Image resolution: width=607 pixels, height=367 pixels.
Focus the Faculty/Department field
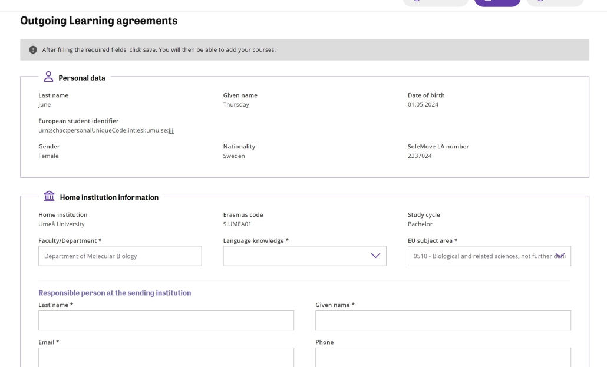click(x=120, y=256)
